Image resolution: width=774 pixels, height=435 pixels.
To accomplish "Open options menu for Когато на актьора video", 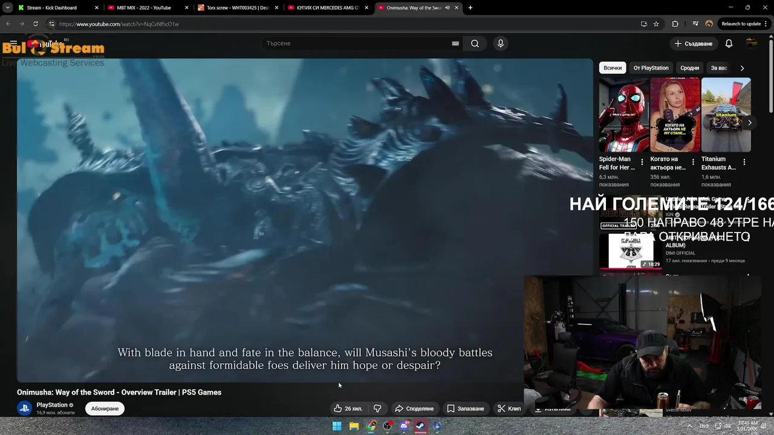I will click(x=694, y=162).
